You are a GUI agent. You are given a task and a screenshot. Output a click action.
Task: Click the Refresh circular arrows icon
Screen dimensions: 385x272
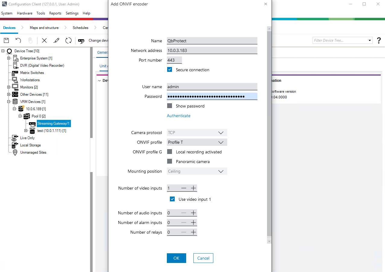point(68,40)
